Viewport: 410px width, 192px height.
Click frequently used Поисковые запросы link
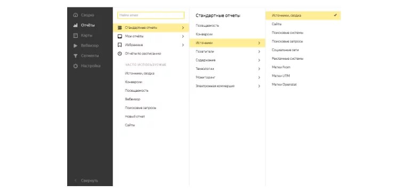point(140,108)
